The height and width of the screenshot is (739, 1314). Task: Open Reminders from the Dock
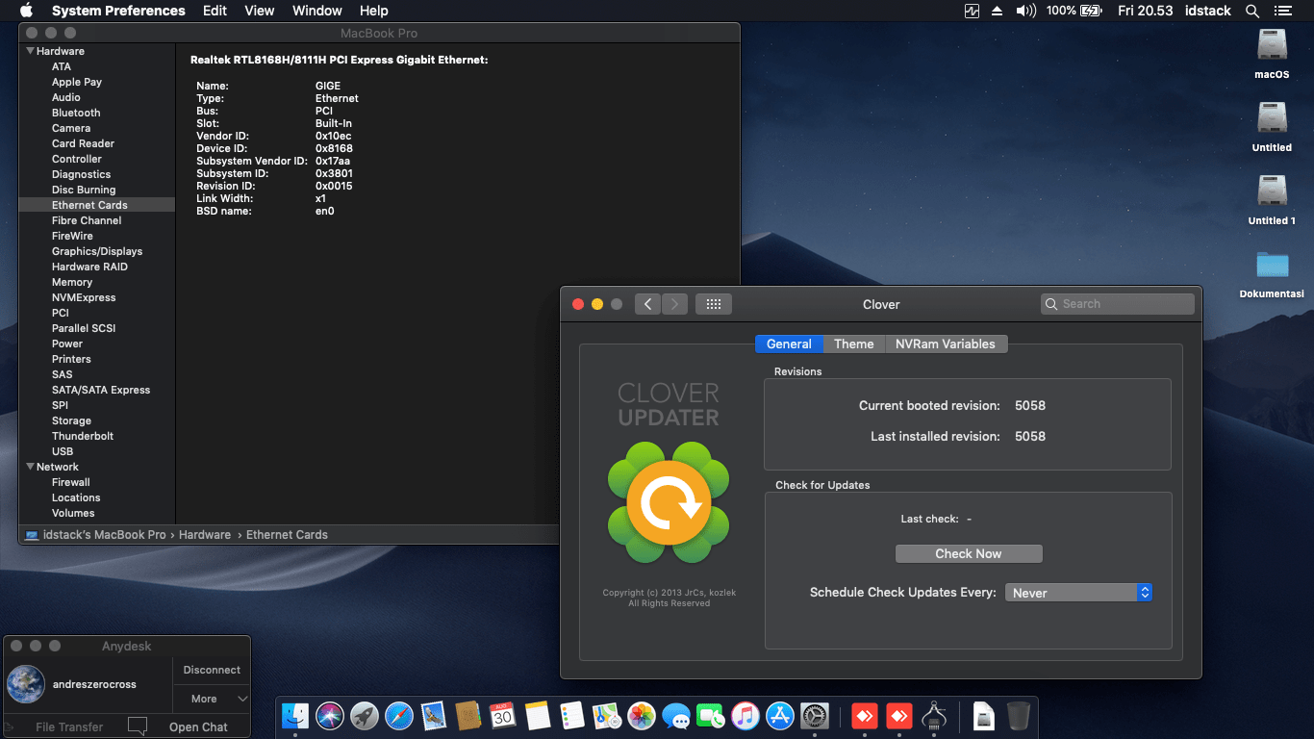click(x=572, y=716)
